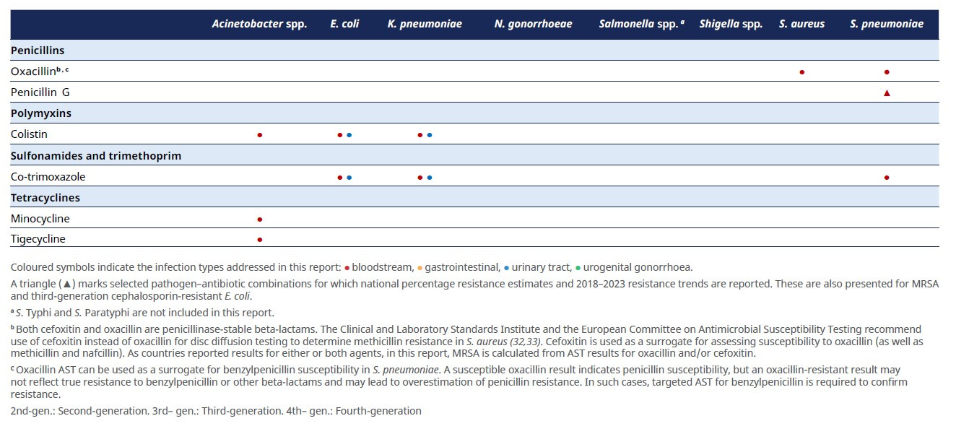The image size is (956, 434).
Task: Click the red triangle in the Penicillin G row
Action: point(887,93)
